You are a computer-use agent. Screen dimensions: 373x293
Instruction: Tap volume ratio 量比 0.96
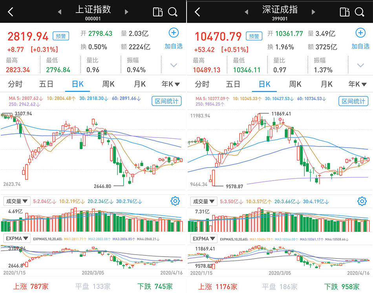click(x=93, y=65)
